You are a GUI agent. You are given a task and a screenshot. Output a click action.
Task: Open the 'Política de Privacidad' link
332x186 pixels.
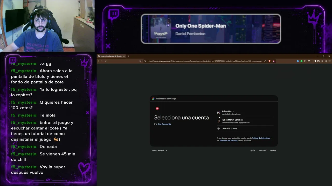261,138
